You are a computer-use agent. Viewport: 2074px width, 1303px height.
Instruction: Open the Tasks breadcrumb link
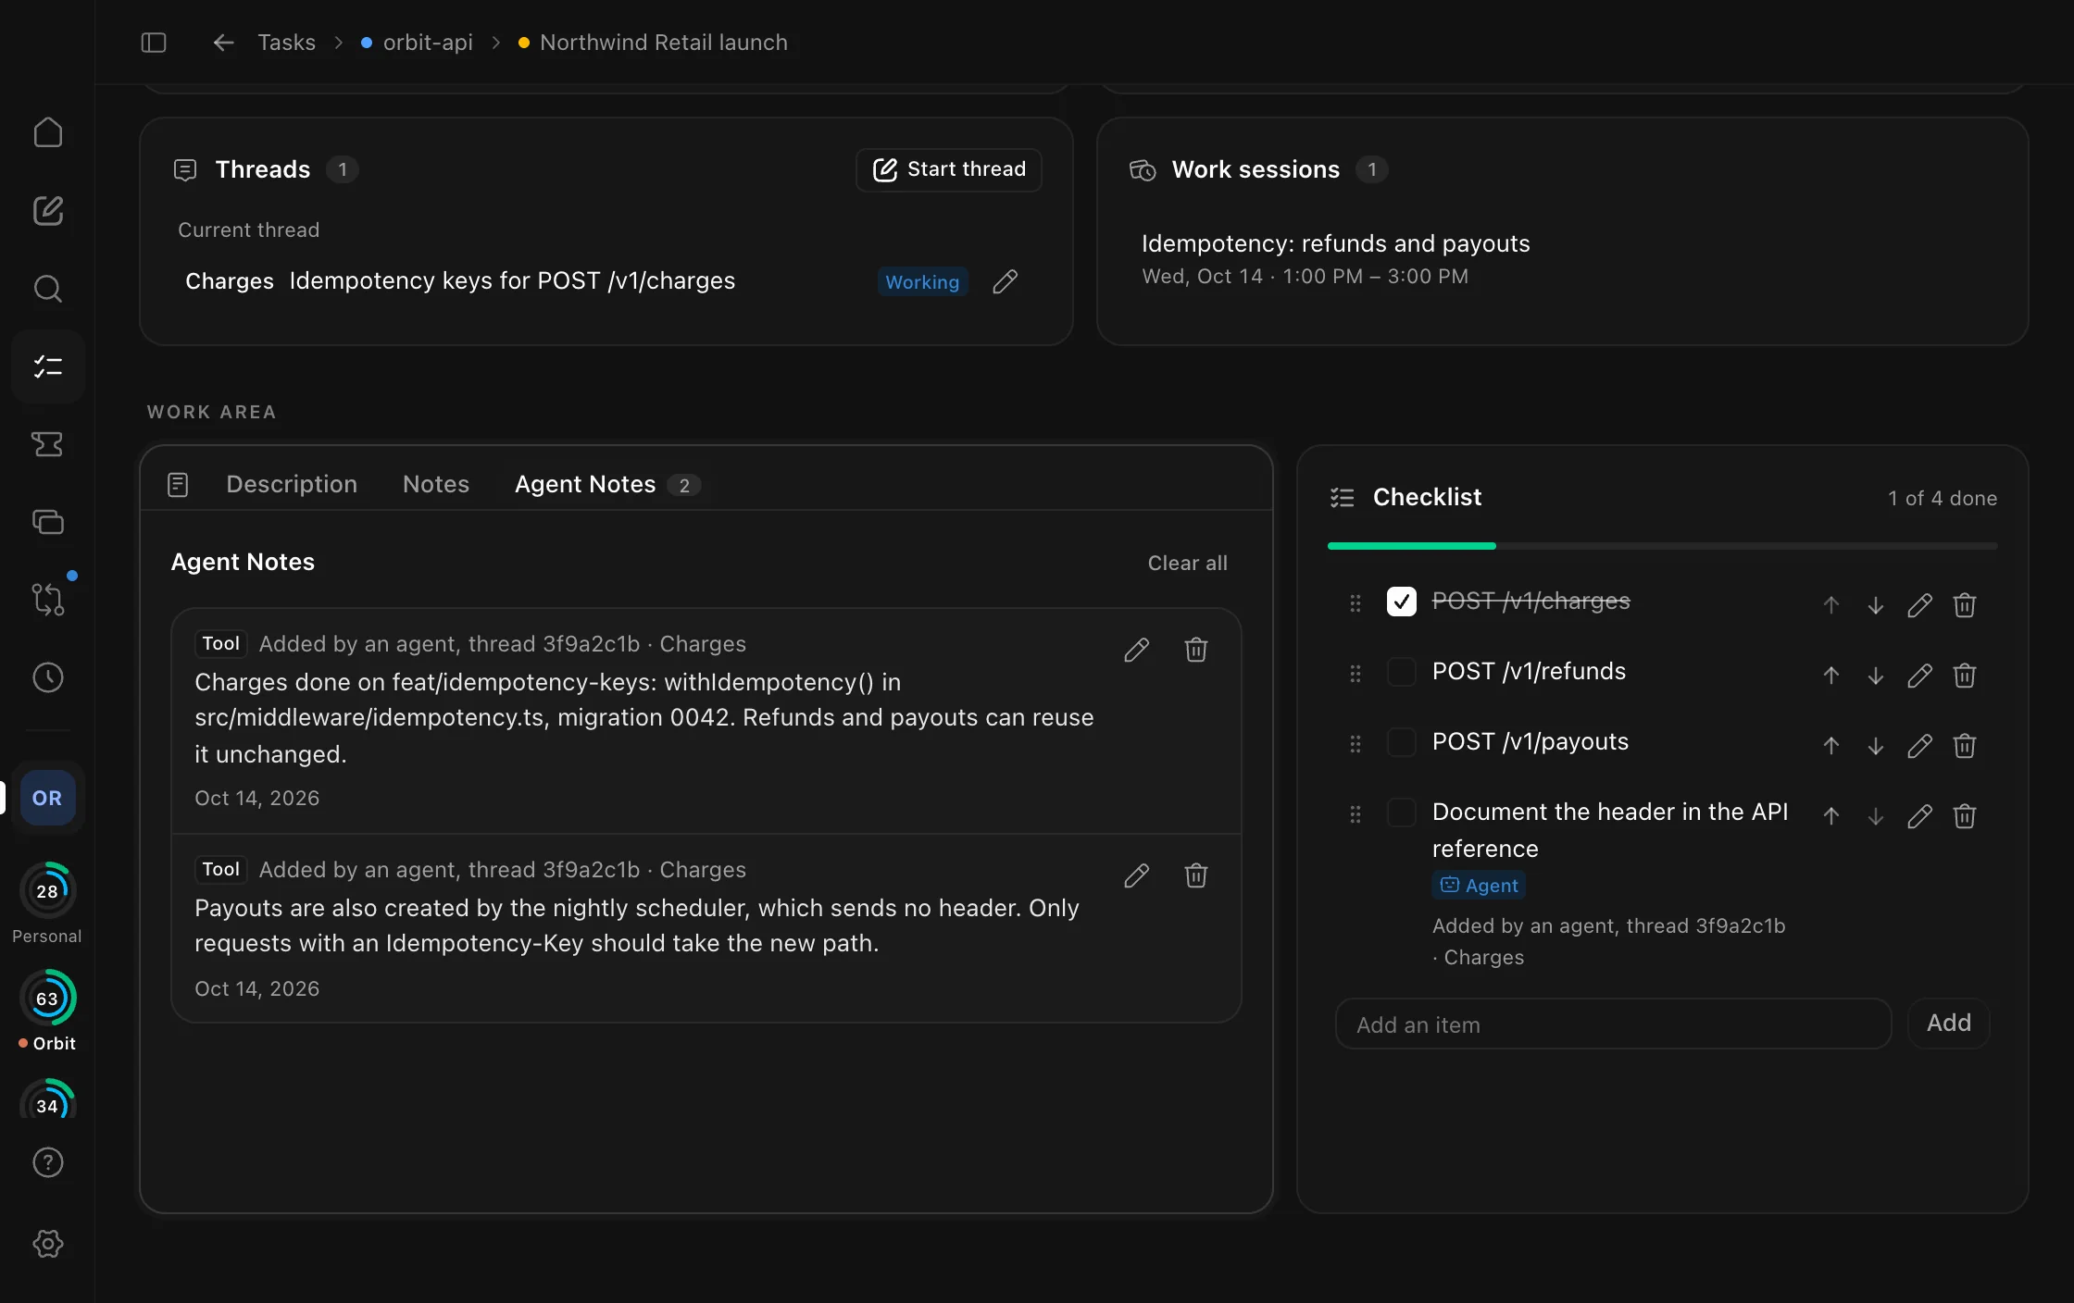pos(286,43)
